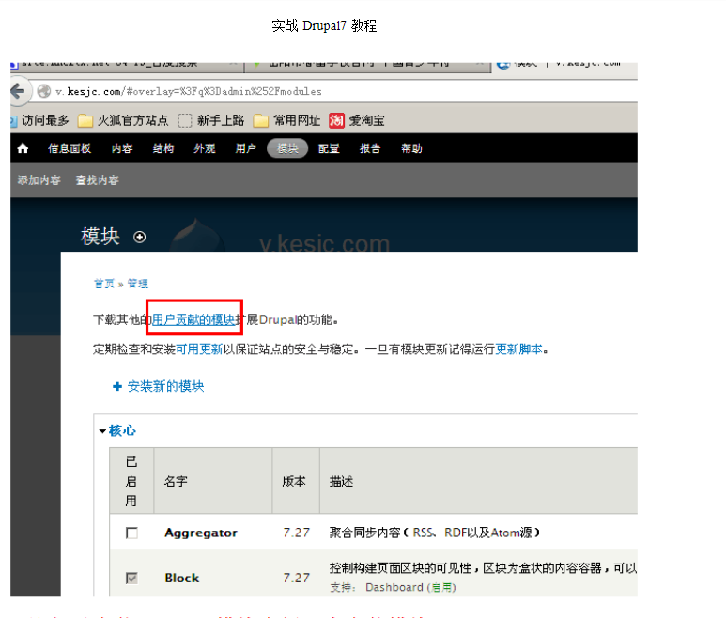Open the 常用网址 bookmark folder

click(x=286, y=120)
